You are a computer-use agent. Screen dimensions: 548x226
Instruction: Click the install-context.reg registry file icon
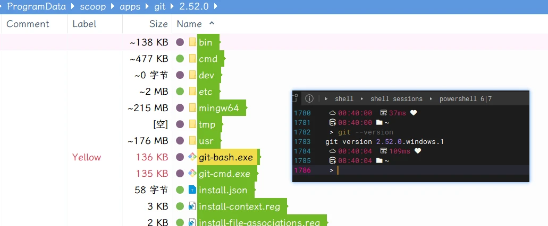(x=192, y=206)
